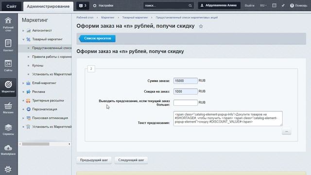
Task: Open the Сайты calendar sidebar icon
Action: point(8,64)
